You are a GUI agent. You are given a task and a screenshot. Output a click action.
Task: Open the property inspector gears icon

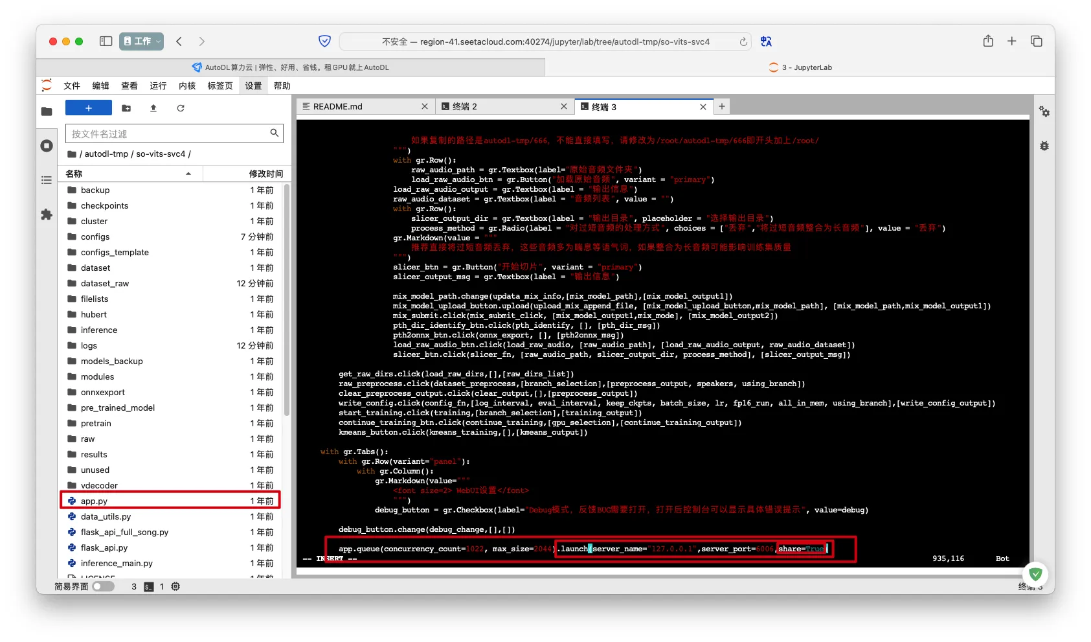1044,111
